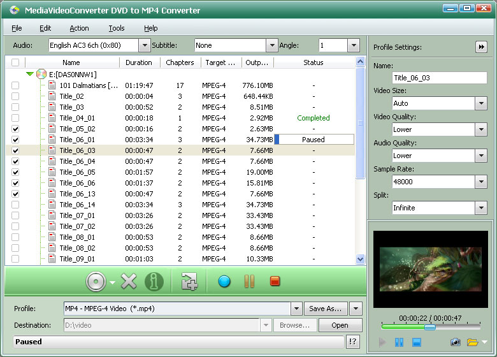497x357 pixels.
Task: Click the preview seek slider handle
Action: (x=430, y=327)
